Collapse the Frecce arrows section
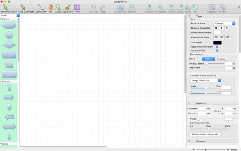This screenshot has height=151, width=241. (x=1, y=81)
